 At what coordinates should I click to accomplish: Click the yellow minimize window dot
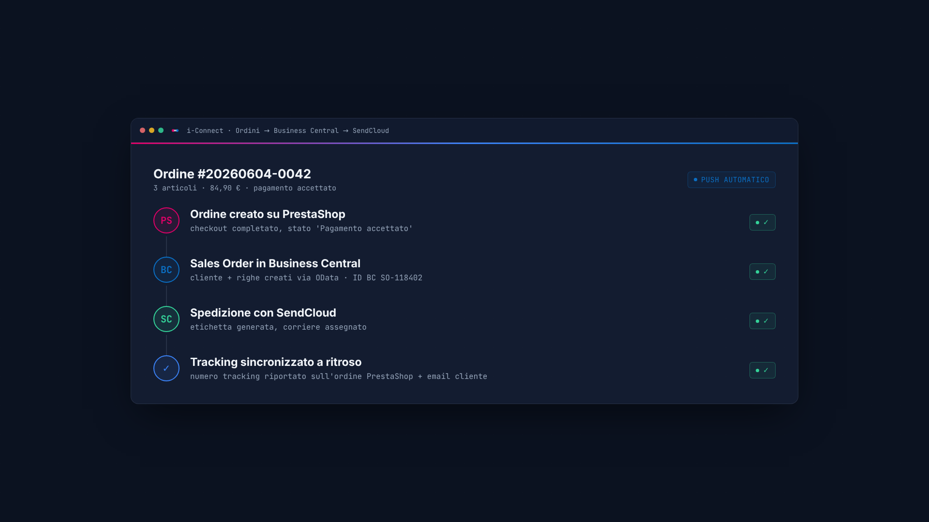[151, 130]
